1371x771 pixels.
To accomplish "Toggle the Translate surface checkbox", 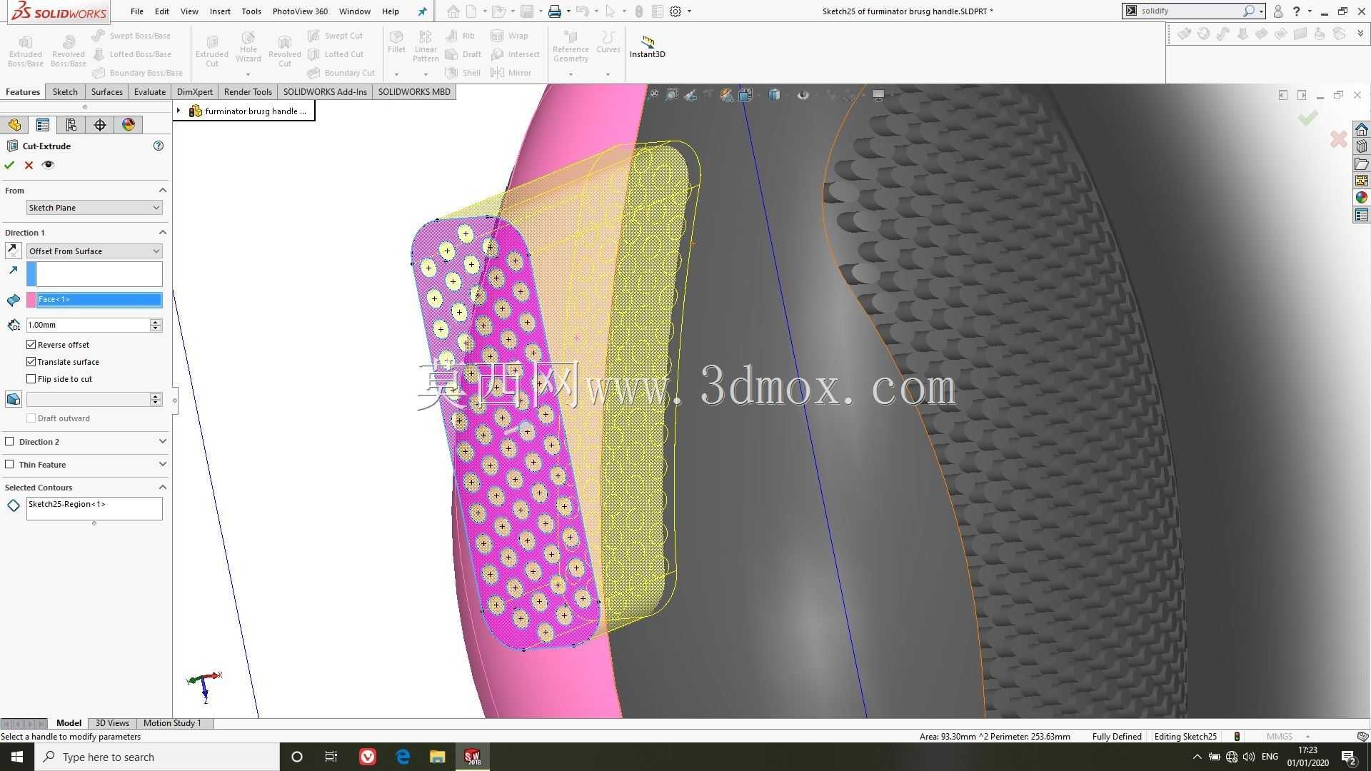I will 31,362.
